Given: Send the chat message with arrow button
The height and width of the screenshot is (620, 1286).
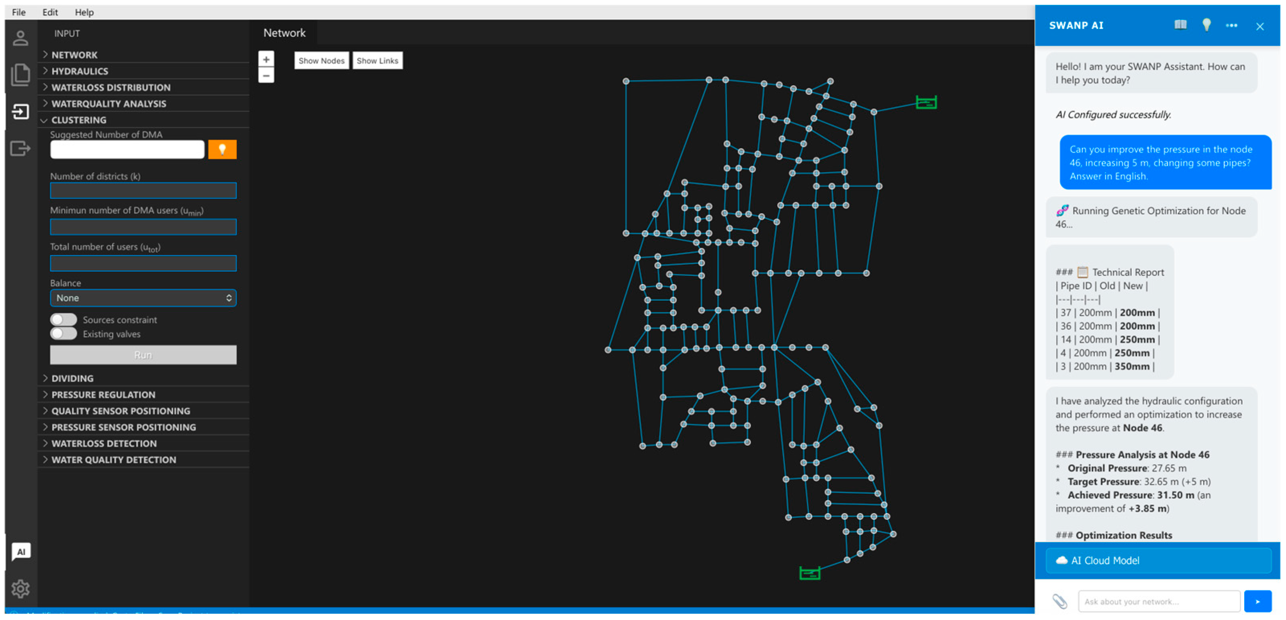Looking at the screenshot, I should click(x=1257, y=601).
